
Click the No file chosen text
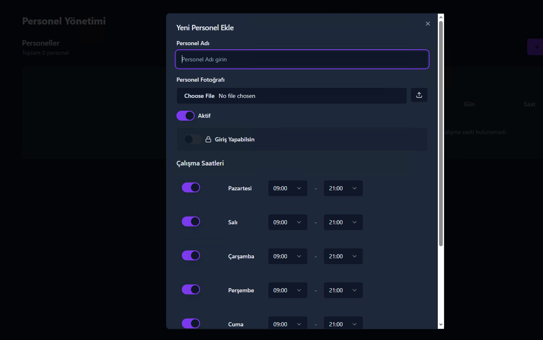237,96
